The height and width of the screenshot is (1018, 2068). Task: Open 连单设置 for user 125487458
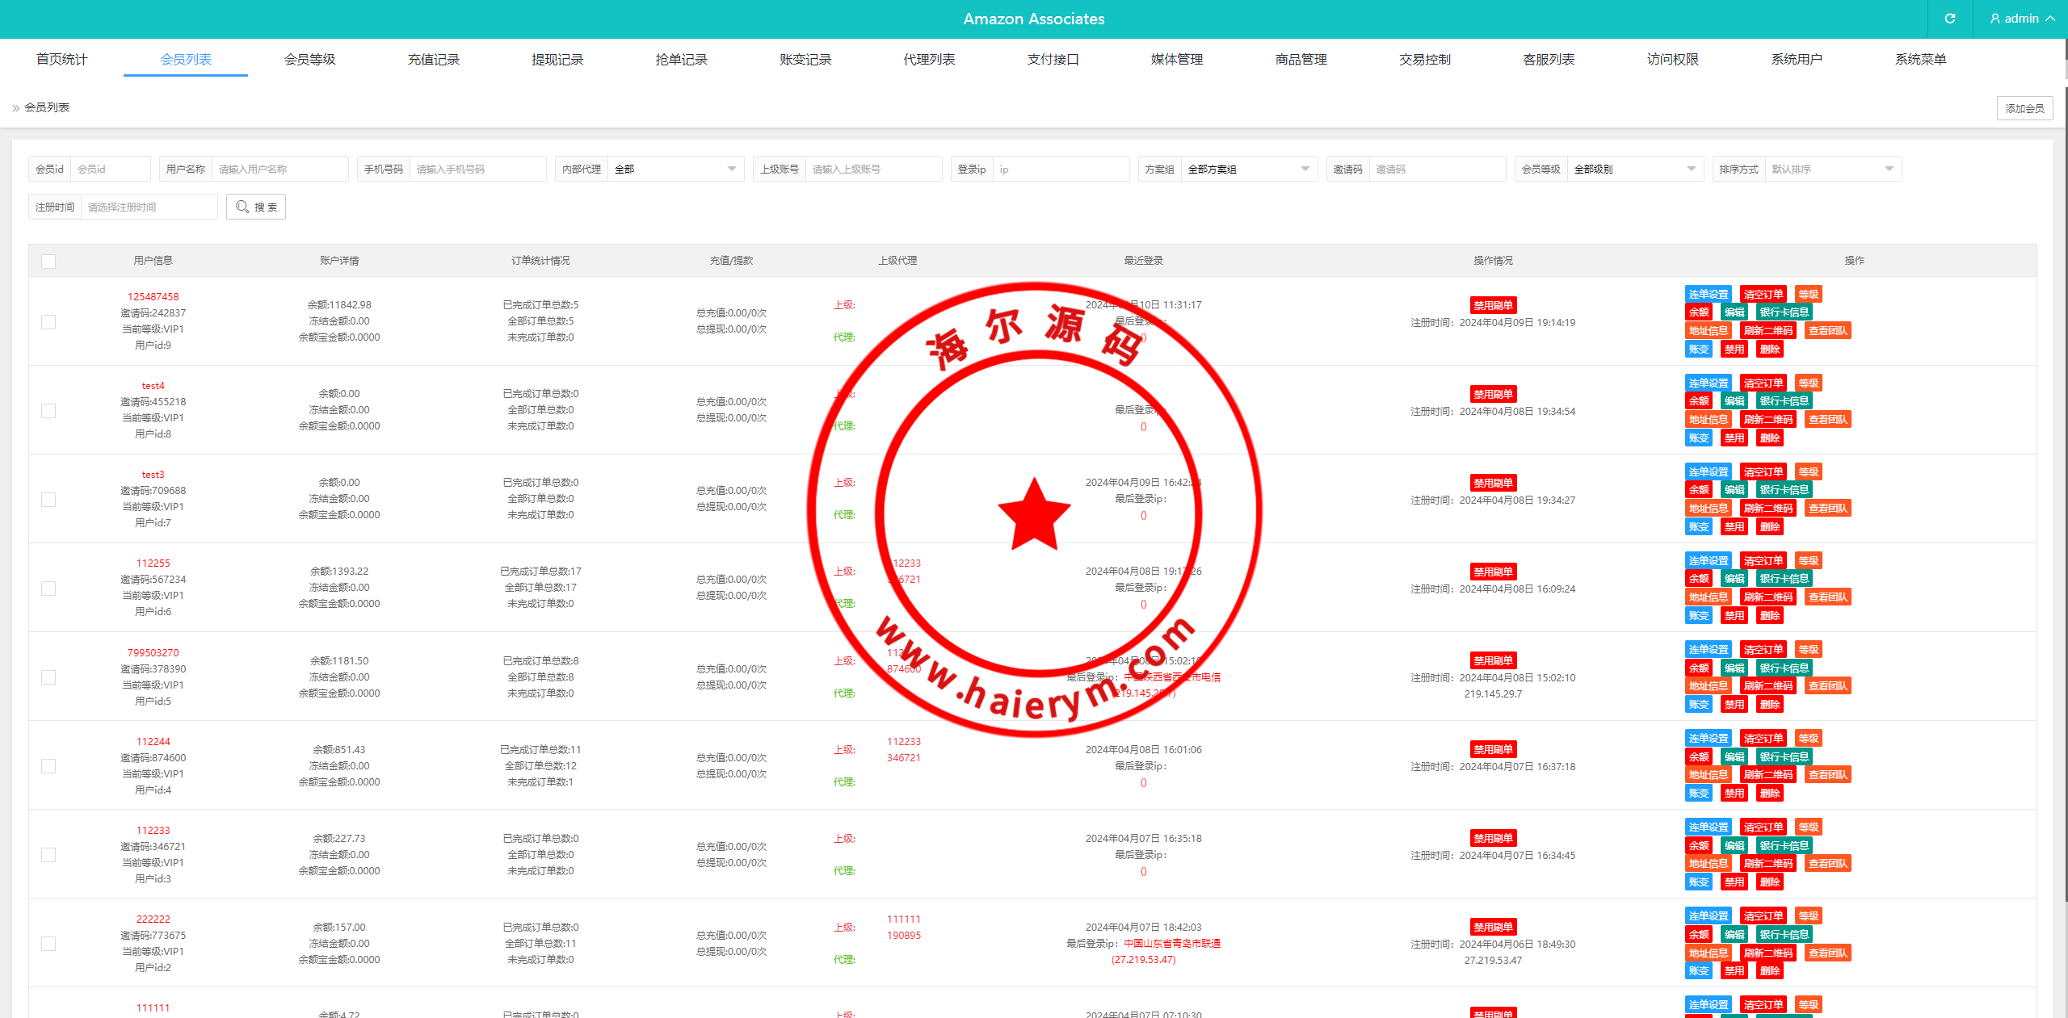coord(1708,295)
